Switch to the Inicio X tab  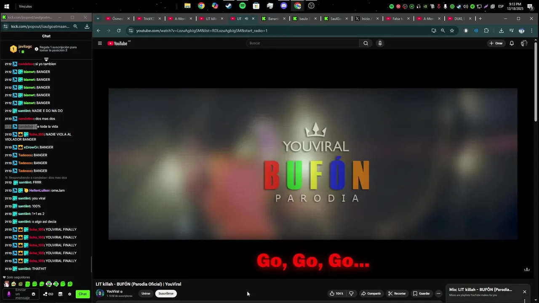366,19
